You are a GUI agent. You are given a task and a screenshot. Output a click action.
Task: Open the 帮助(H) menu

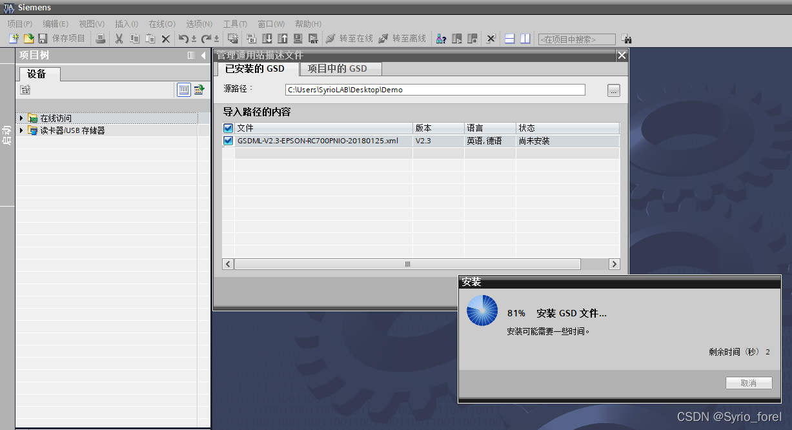308,24
